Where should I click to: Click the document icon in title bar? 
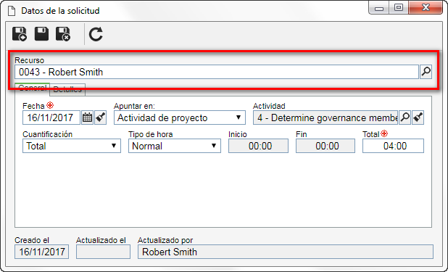12,11
